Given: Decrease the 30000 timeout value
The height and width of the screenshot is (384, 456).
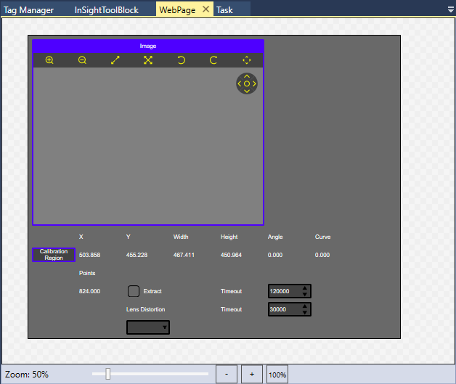Looking at the screenshot, I should tap(305, 313).
